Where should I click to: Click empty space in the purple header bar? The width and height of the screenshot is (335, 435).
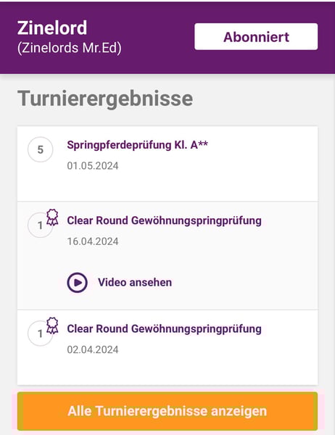[x=158, y=61]
